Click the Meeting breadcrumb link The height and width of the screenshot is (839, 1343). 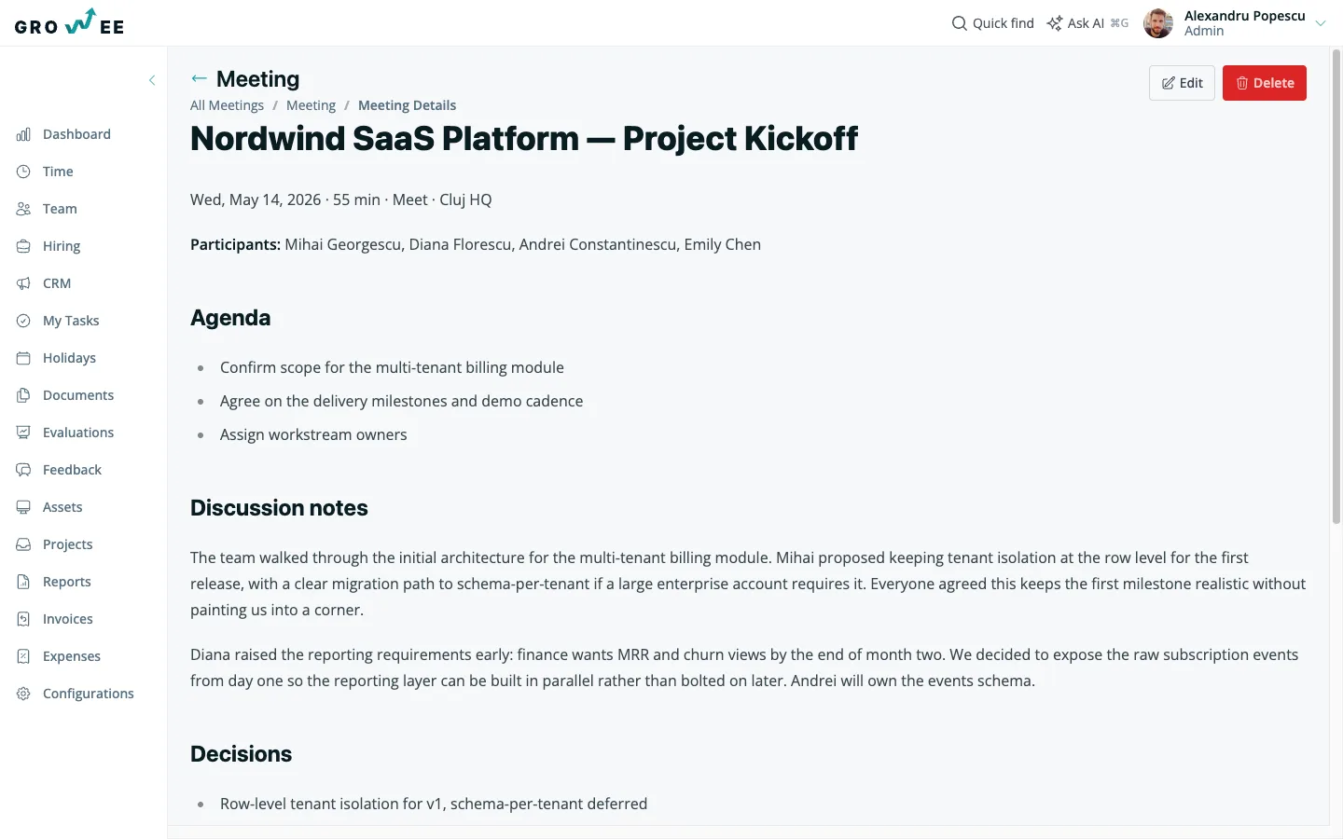click(311, 105)
